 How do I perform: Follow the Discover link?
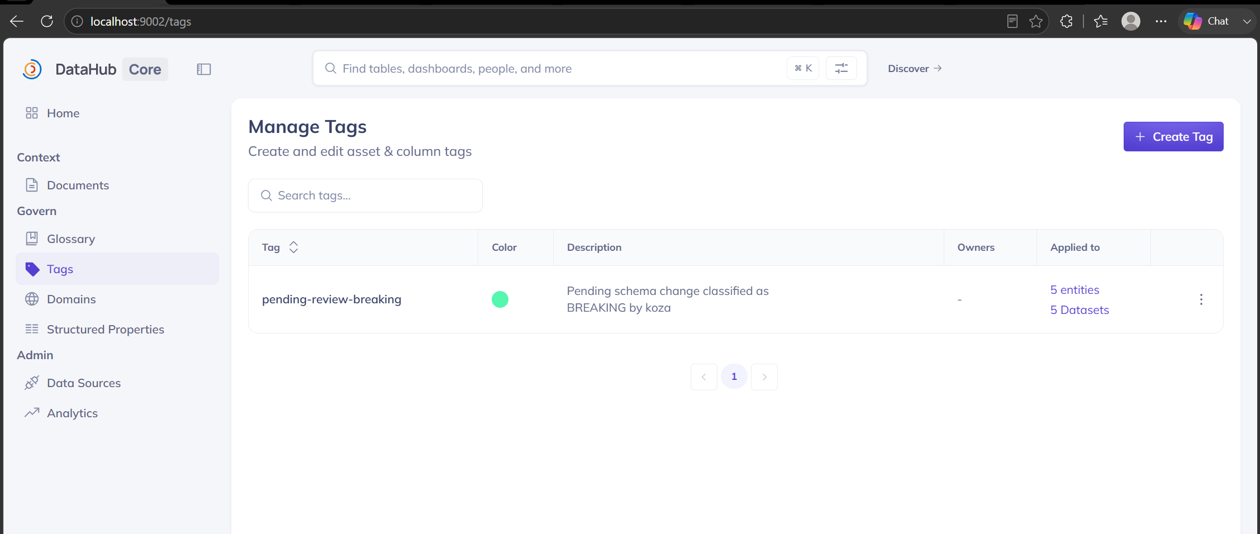(x=915, y=69)
